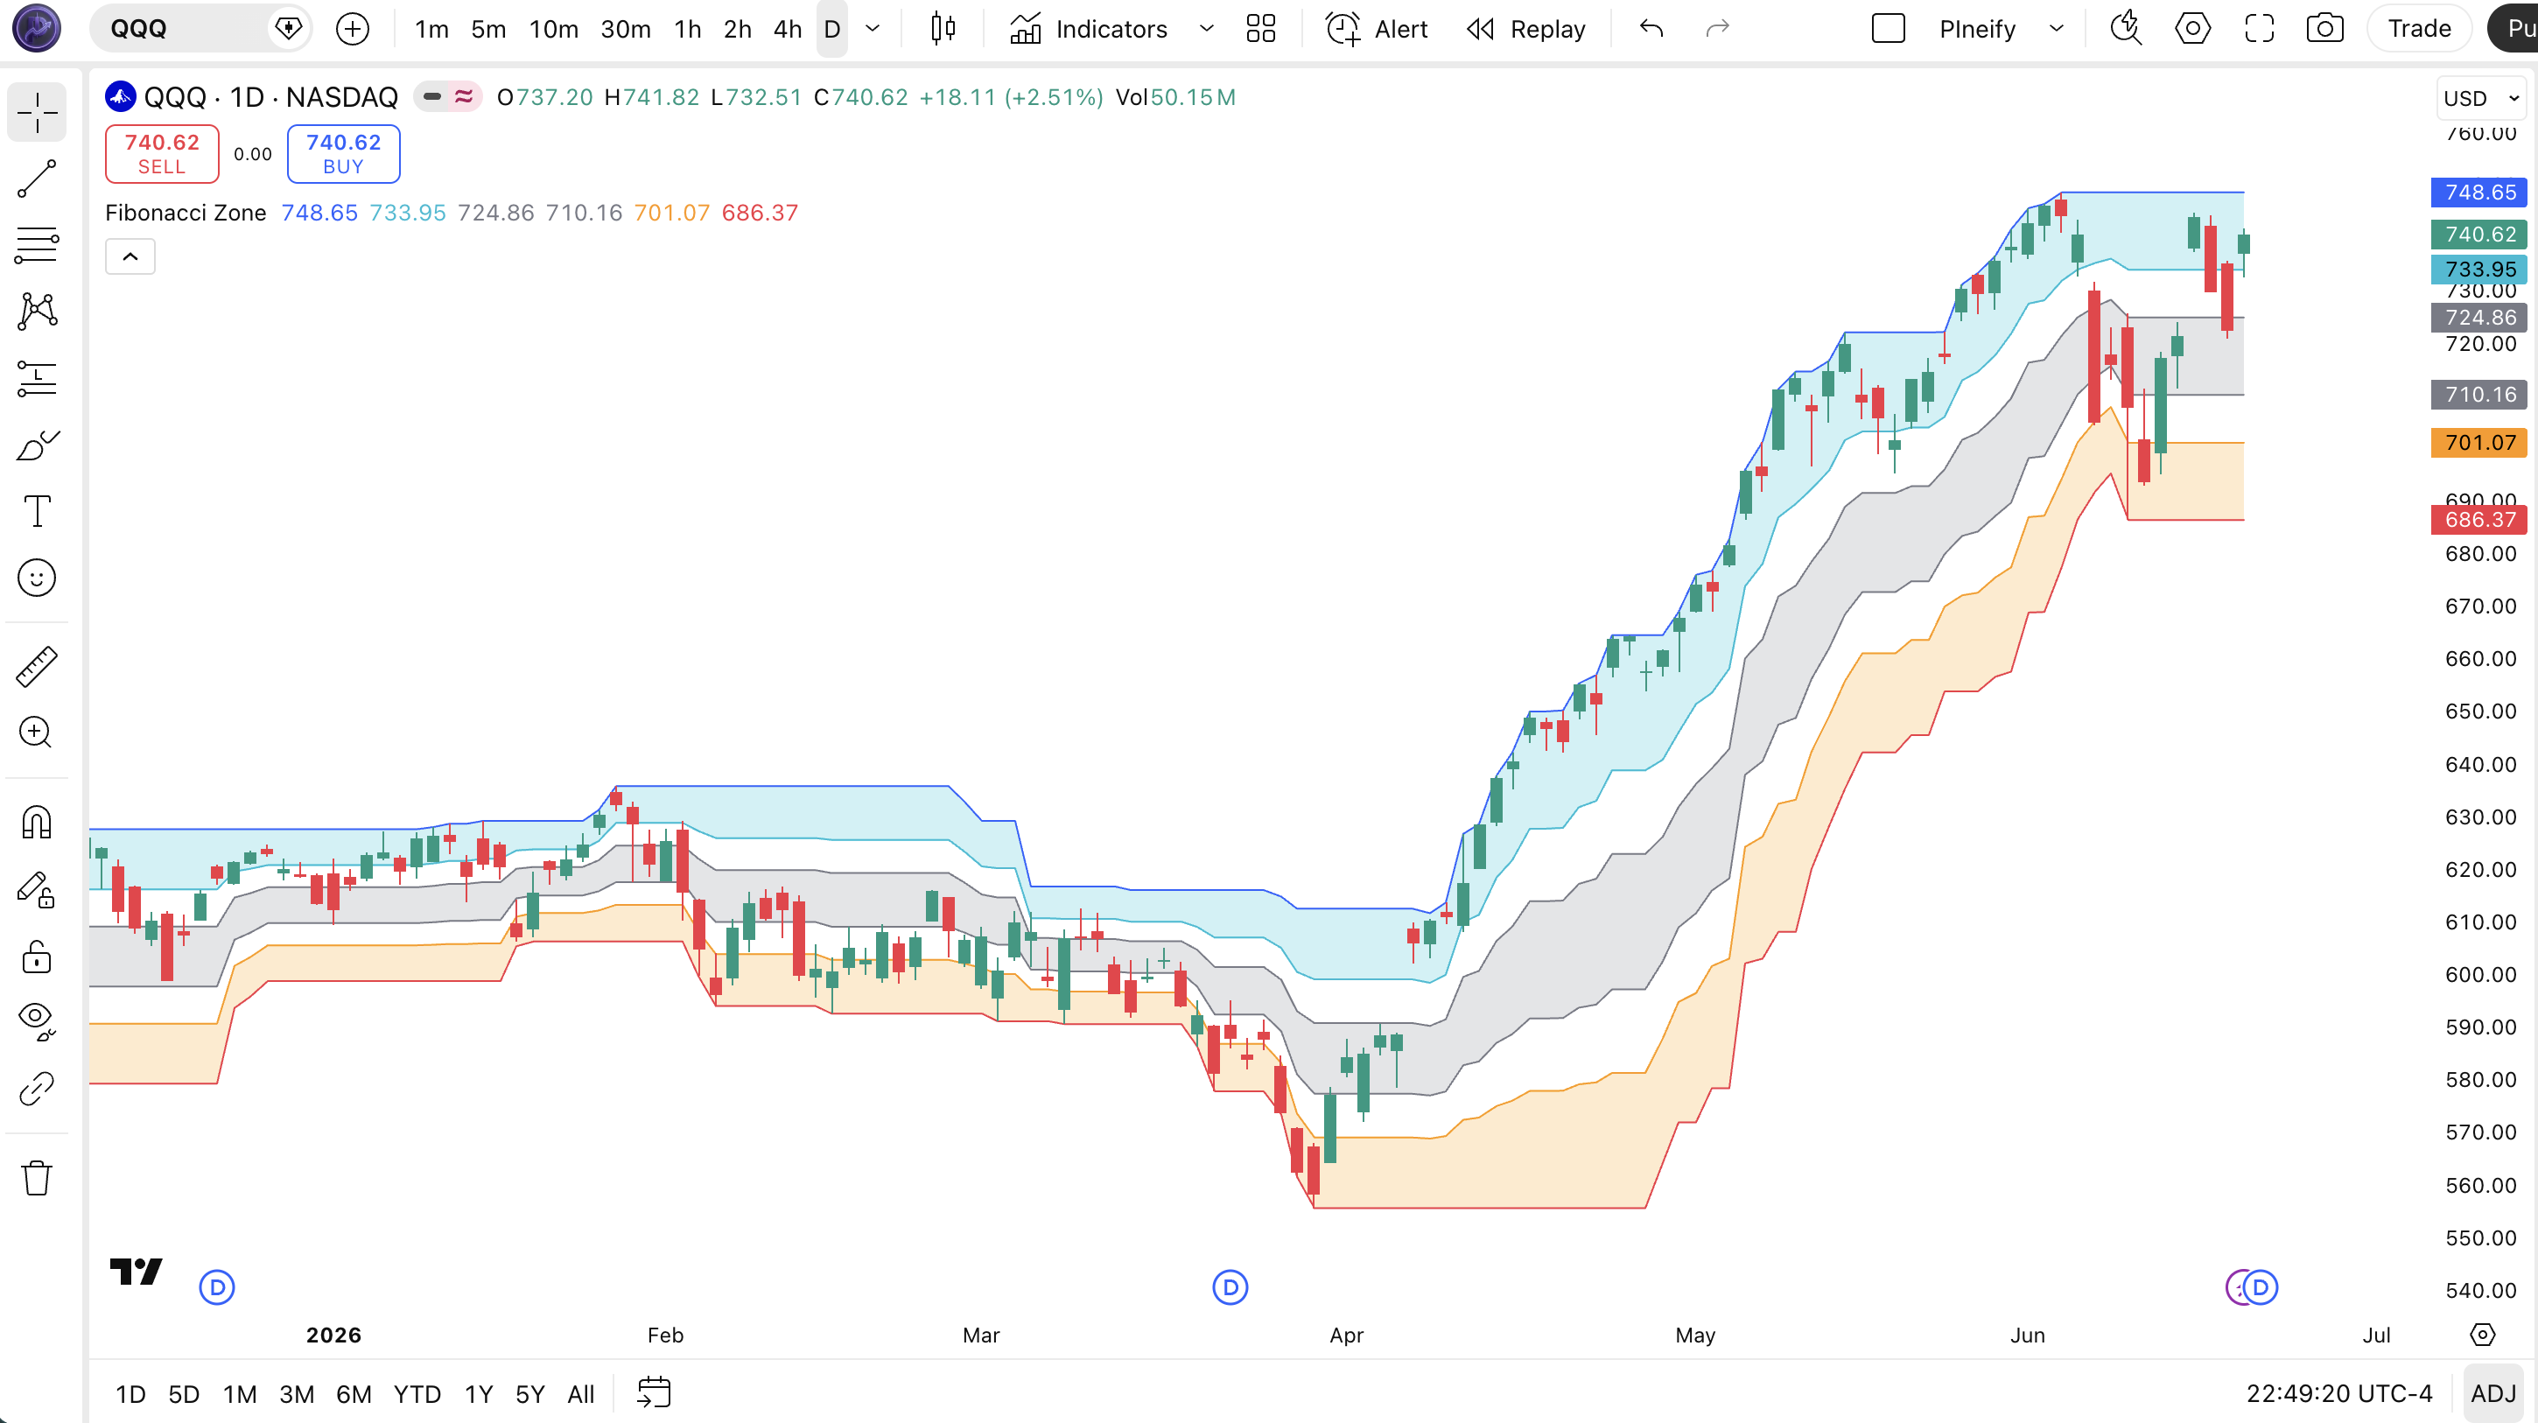Click the red approximation symbol in legend
Screen dimensions: 2538x1423
coord(463,96)
